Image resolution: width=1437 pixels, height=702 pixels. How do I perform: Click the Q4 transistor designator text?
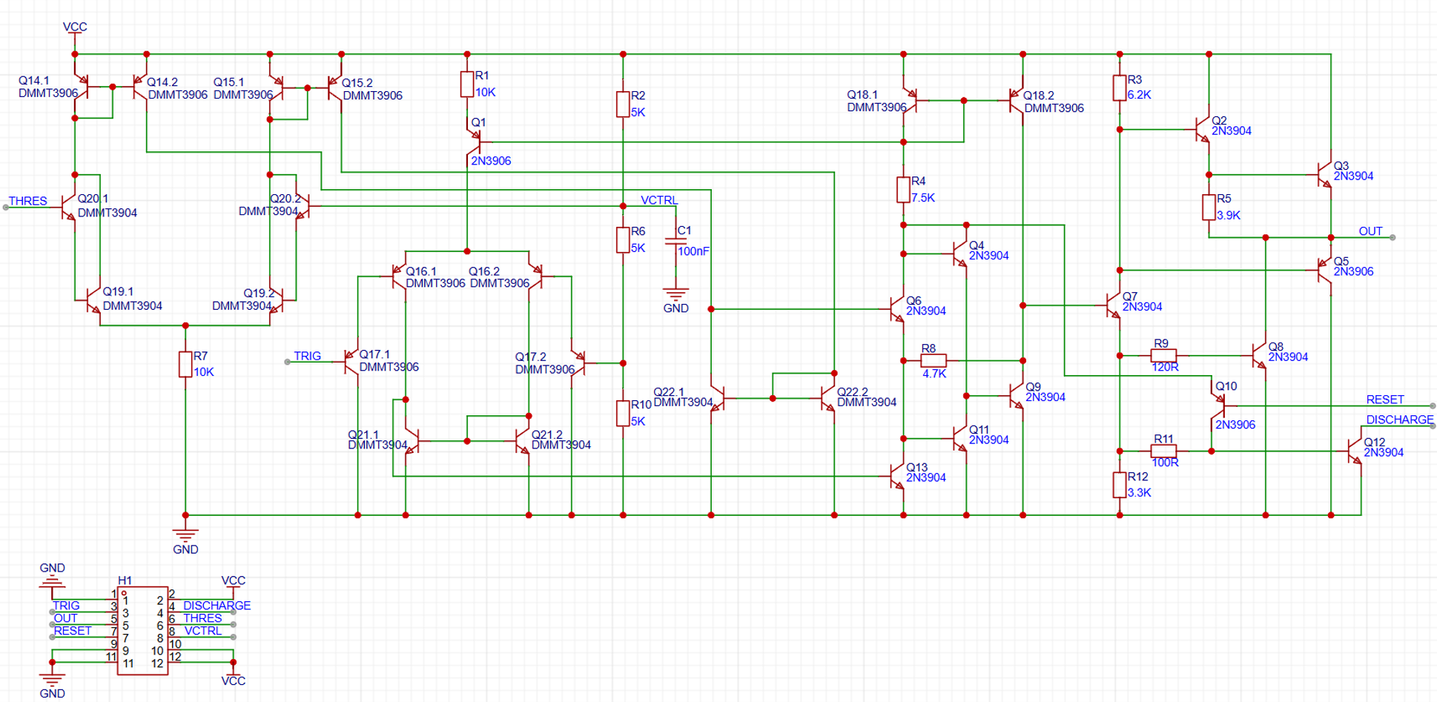click(x=977, y=245)
